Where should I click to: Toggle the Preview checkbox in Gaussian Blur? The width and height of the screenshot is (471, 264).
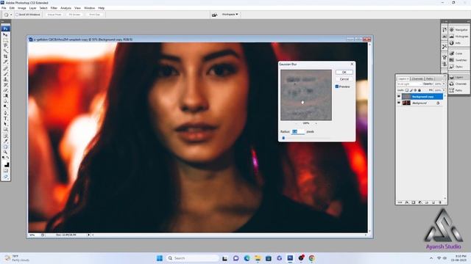337,87
